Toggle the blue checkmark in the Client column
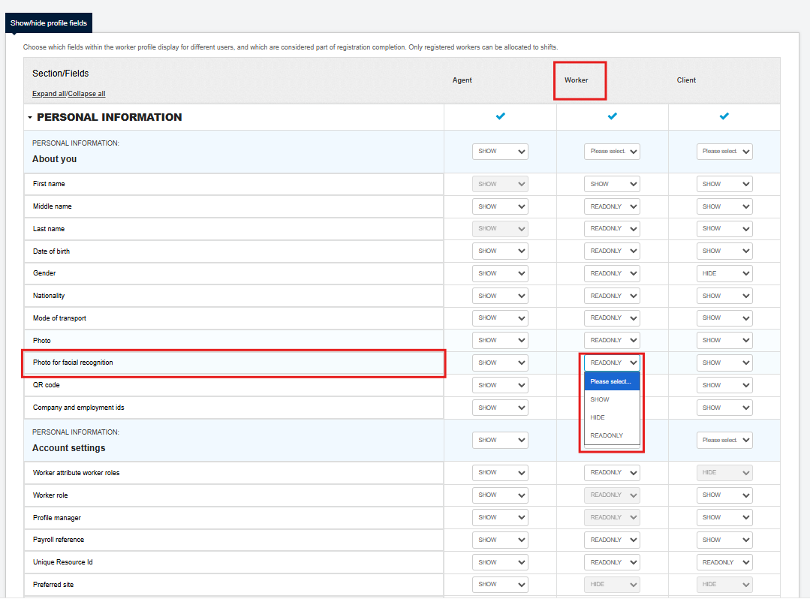This screenshot has height=599, width=810. [x=724, y=116]
